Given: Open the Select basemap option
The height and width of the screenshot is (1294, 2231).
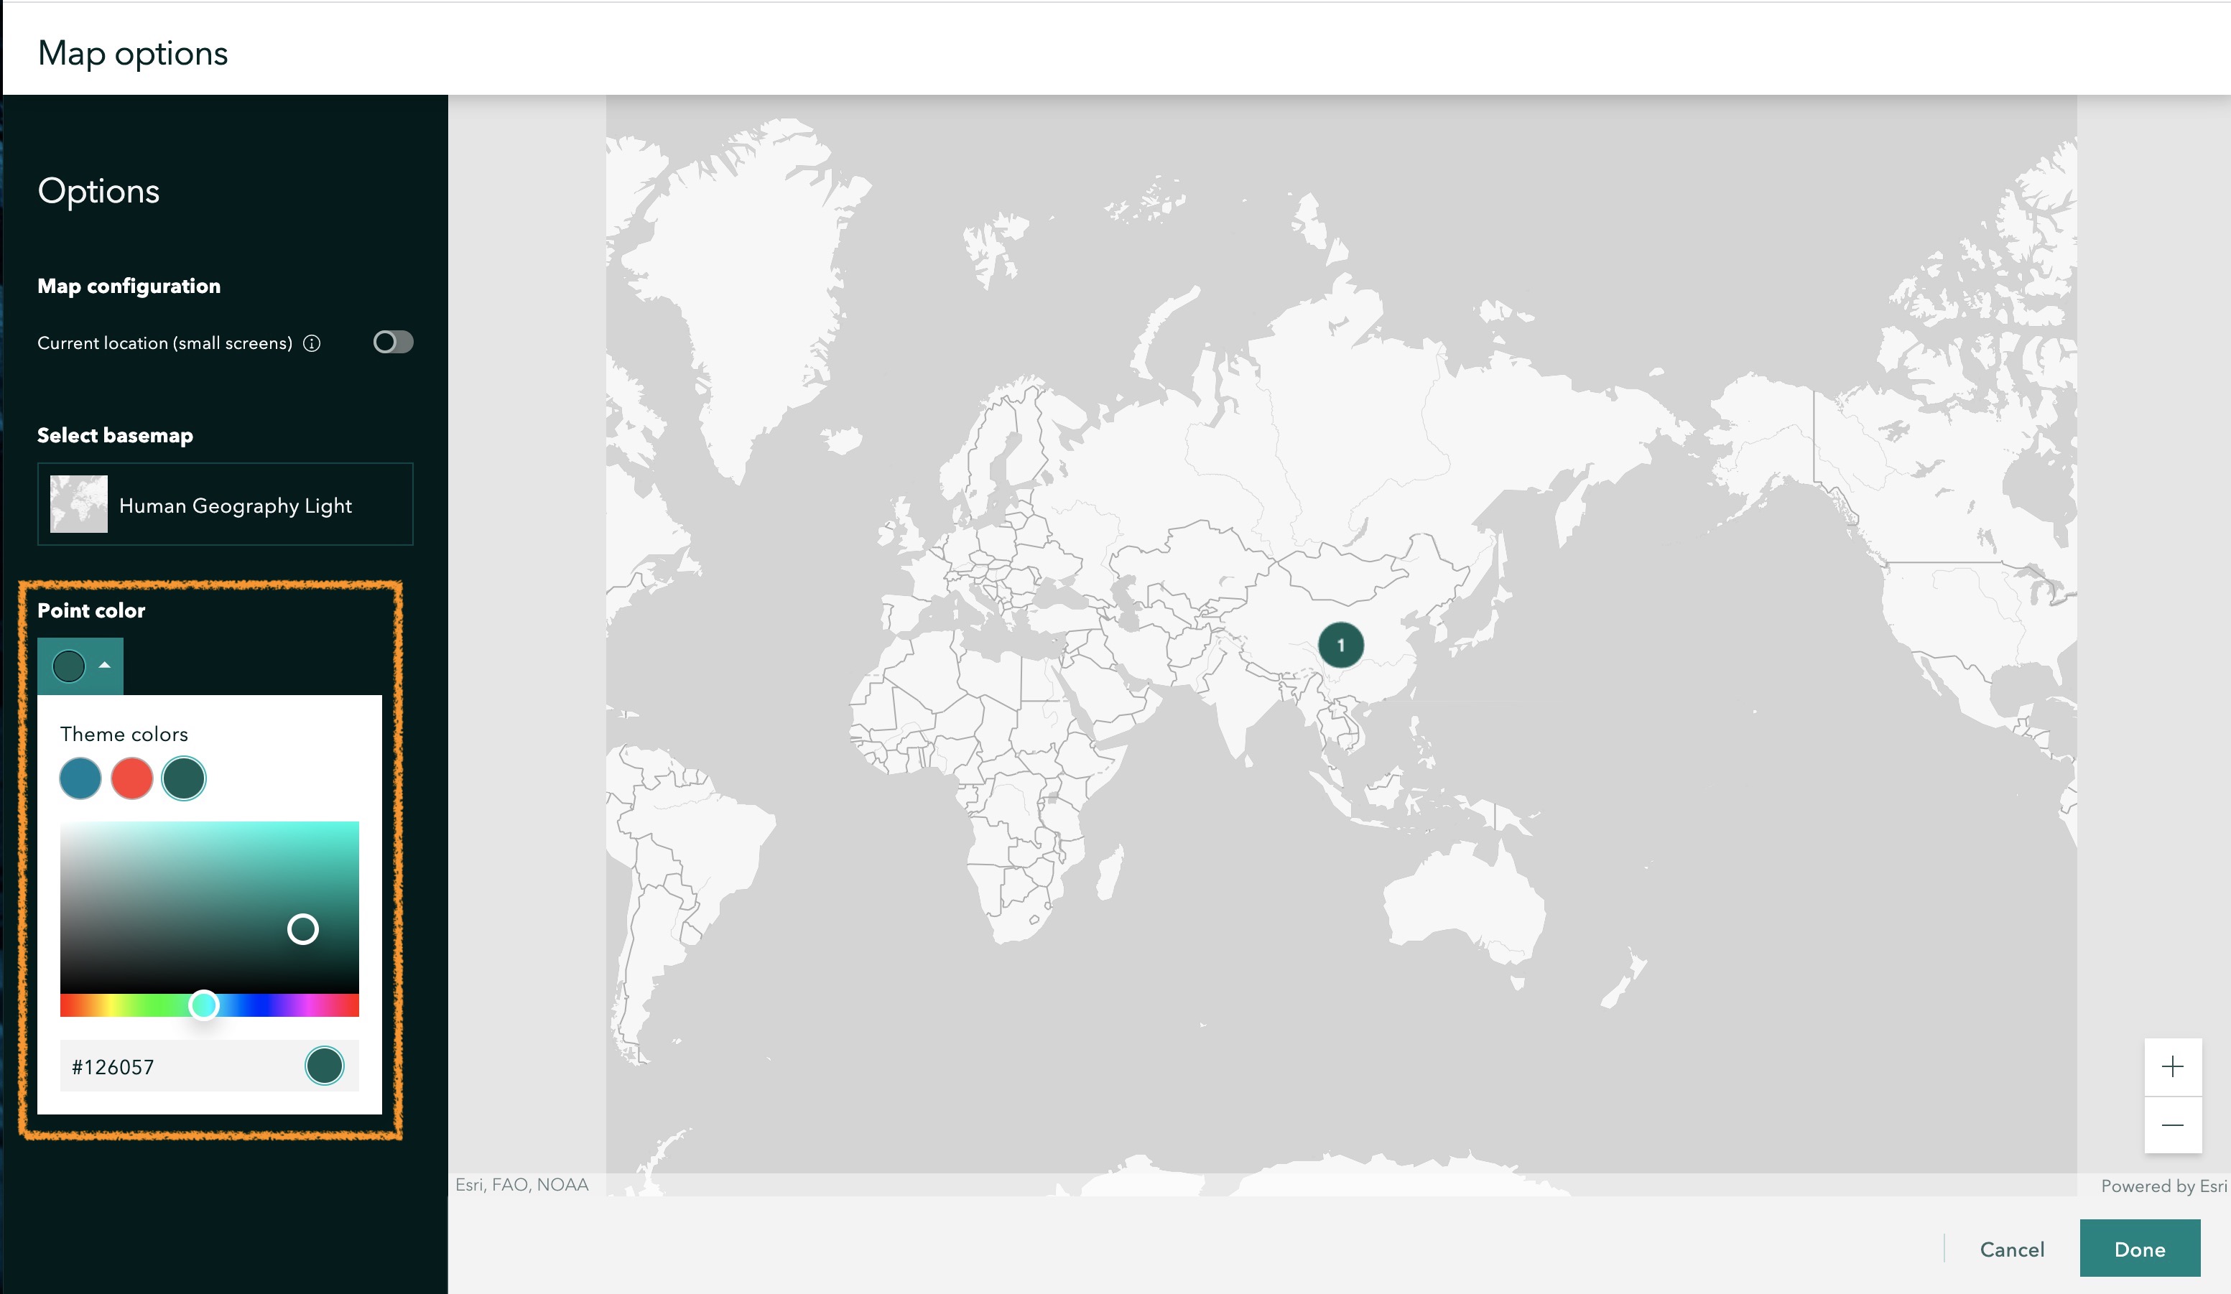Looking at the screenshot, I should (x=225, y=505).
